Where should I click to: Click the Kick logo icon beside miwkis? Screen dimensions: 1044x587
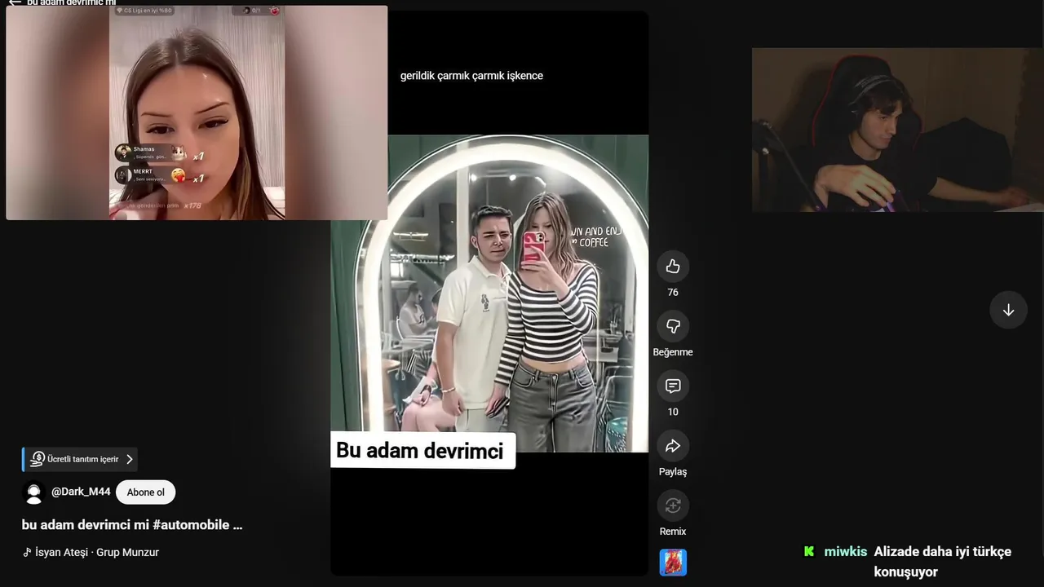point(809,551)
